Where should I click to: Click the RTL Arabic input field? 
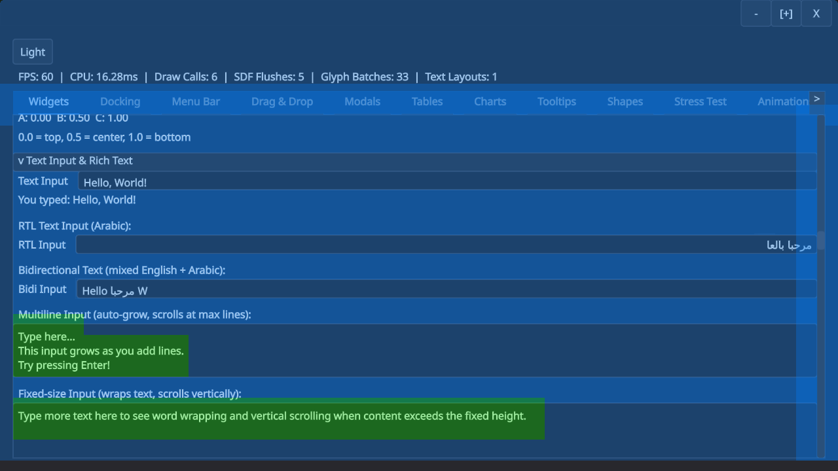[x=393, y=244]
